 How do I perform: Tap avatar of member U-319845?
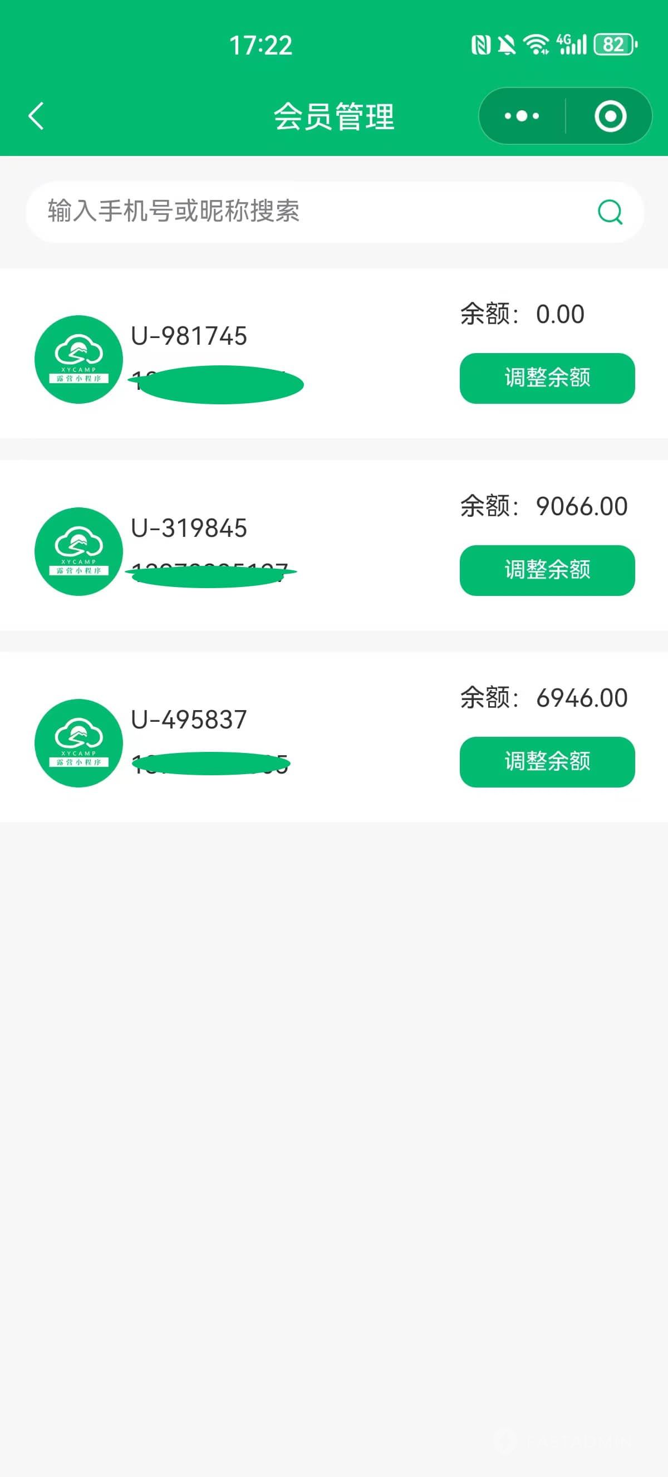coord(78,551)
